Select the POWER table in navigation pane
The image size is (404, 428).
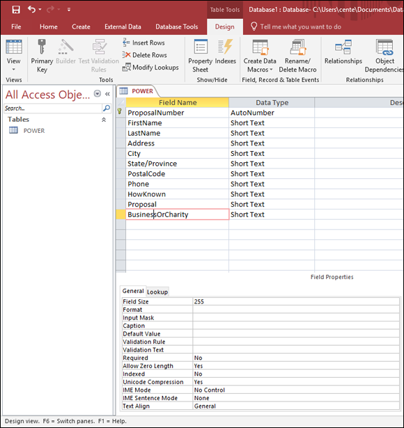pos(34,131)
